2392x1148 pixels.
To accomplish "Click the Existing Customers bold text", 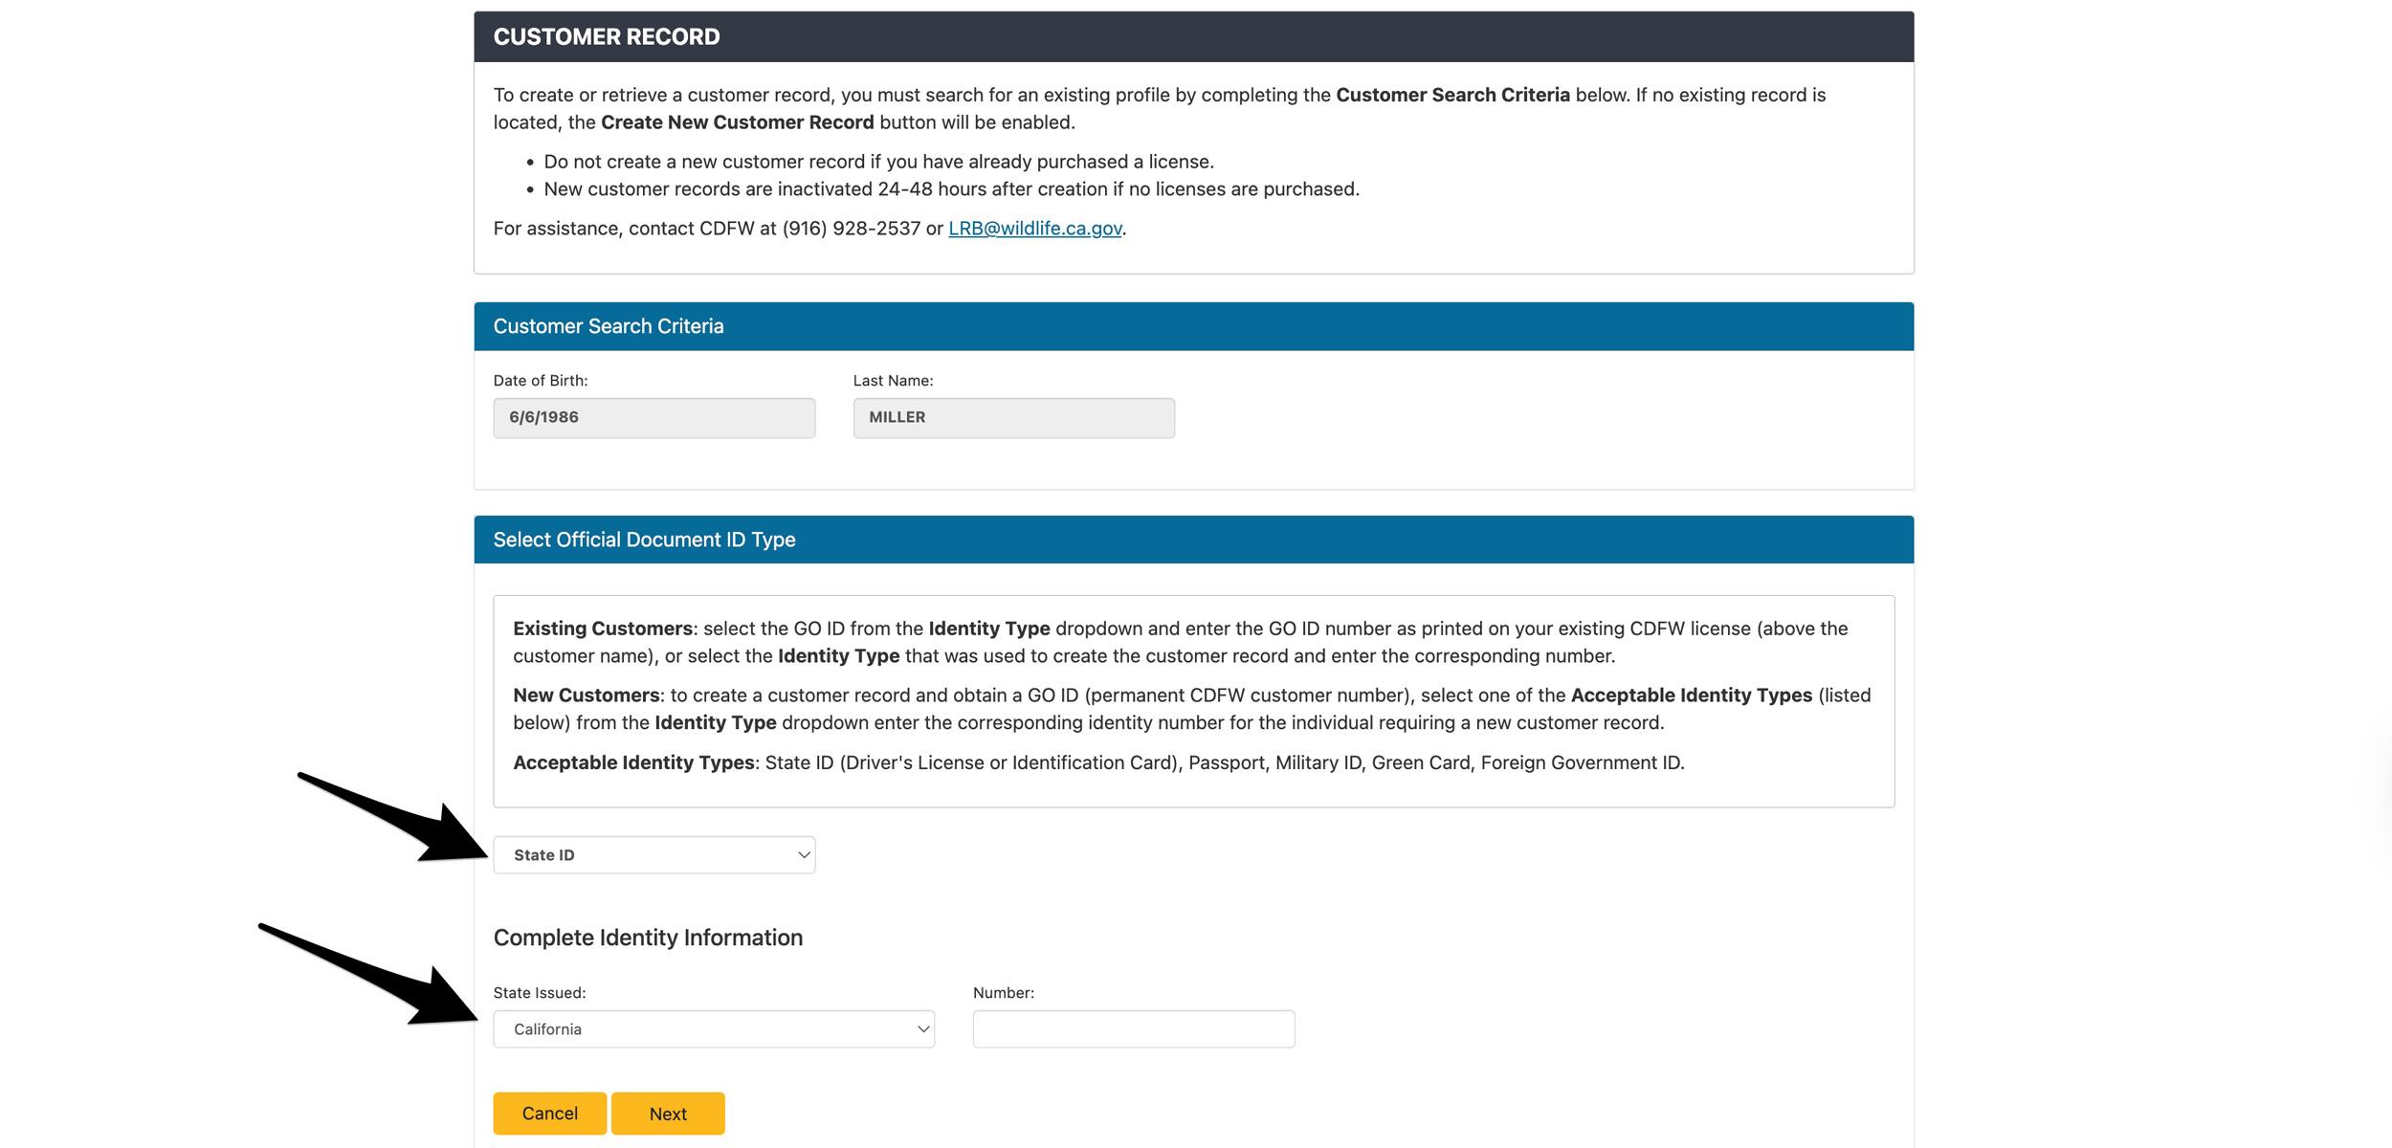I will pyautogui.click(x=602, y=629).
